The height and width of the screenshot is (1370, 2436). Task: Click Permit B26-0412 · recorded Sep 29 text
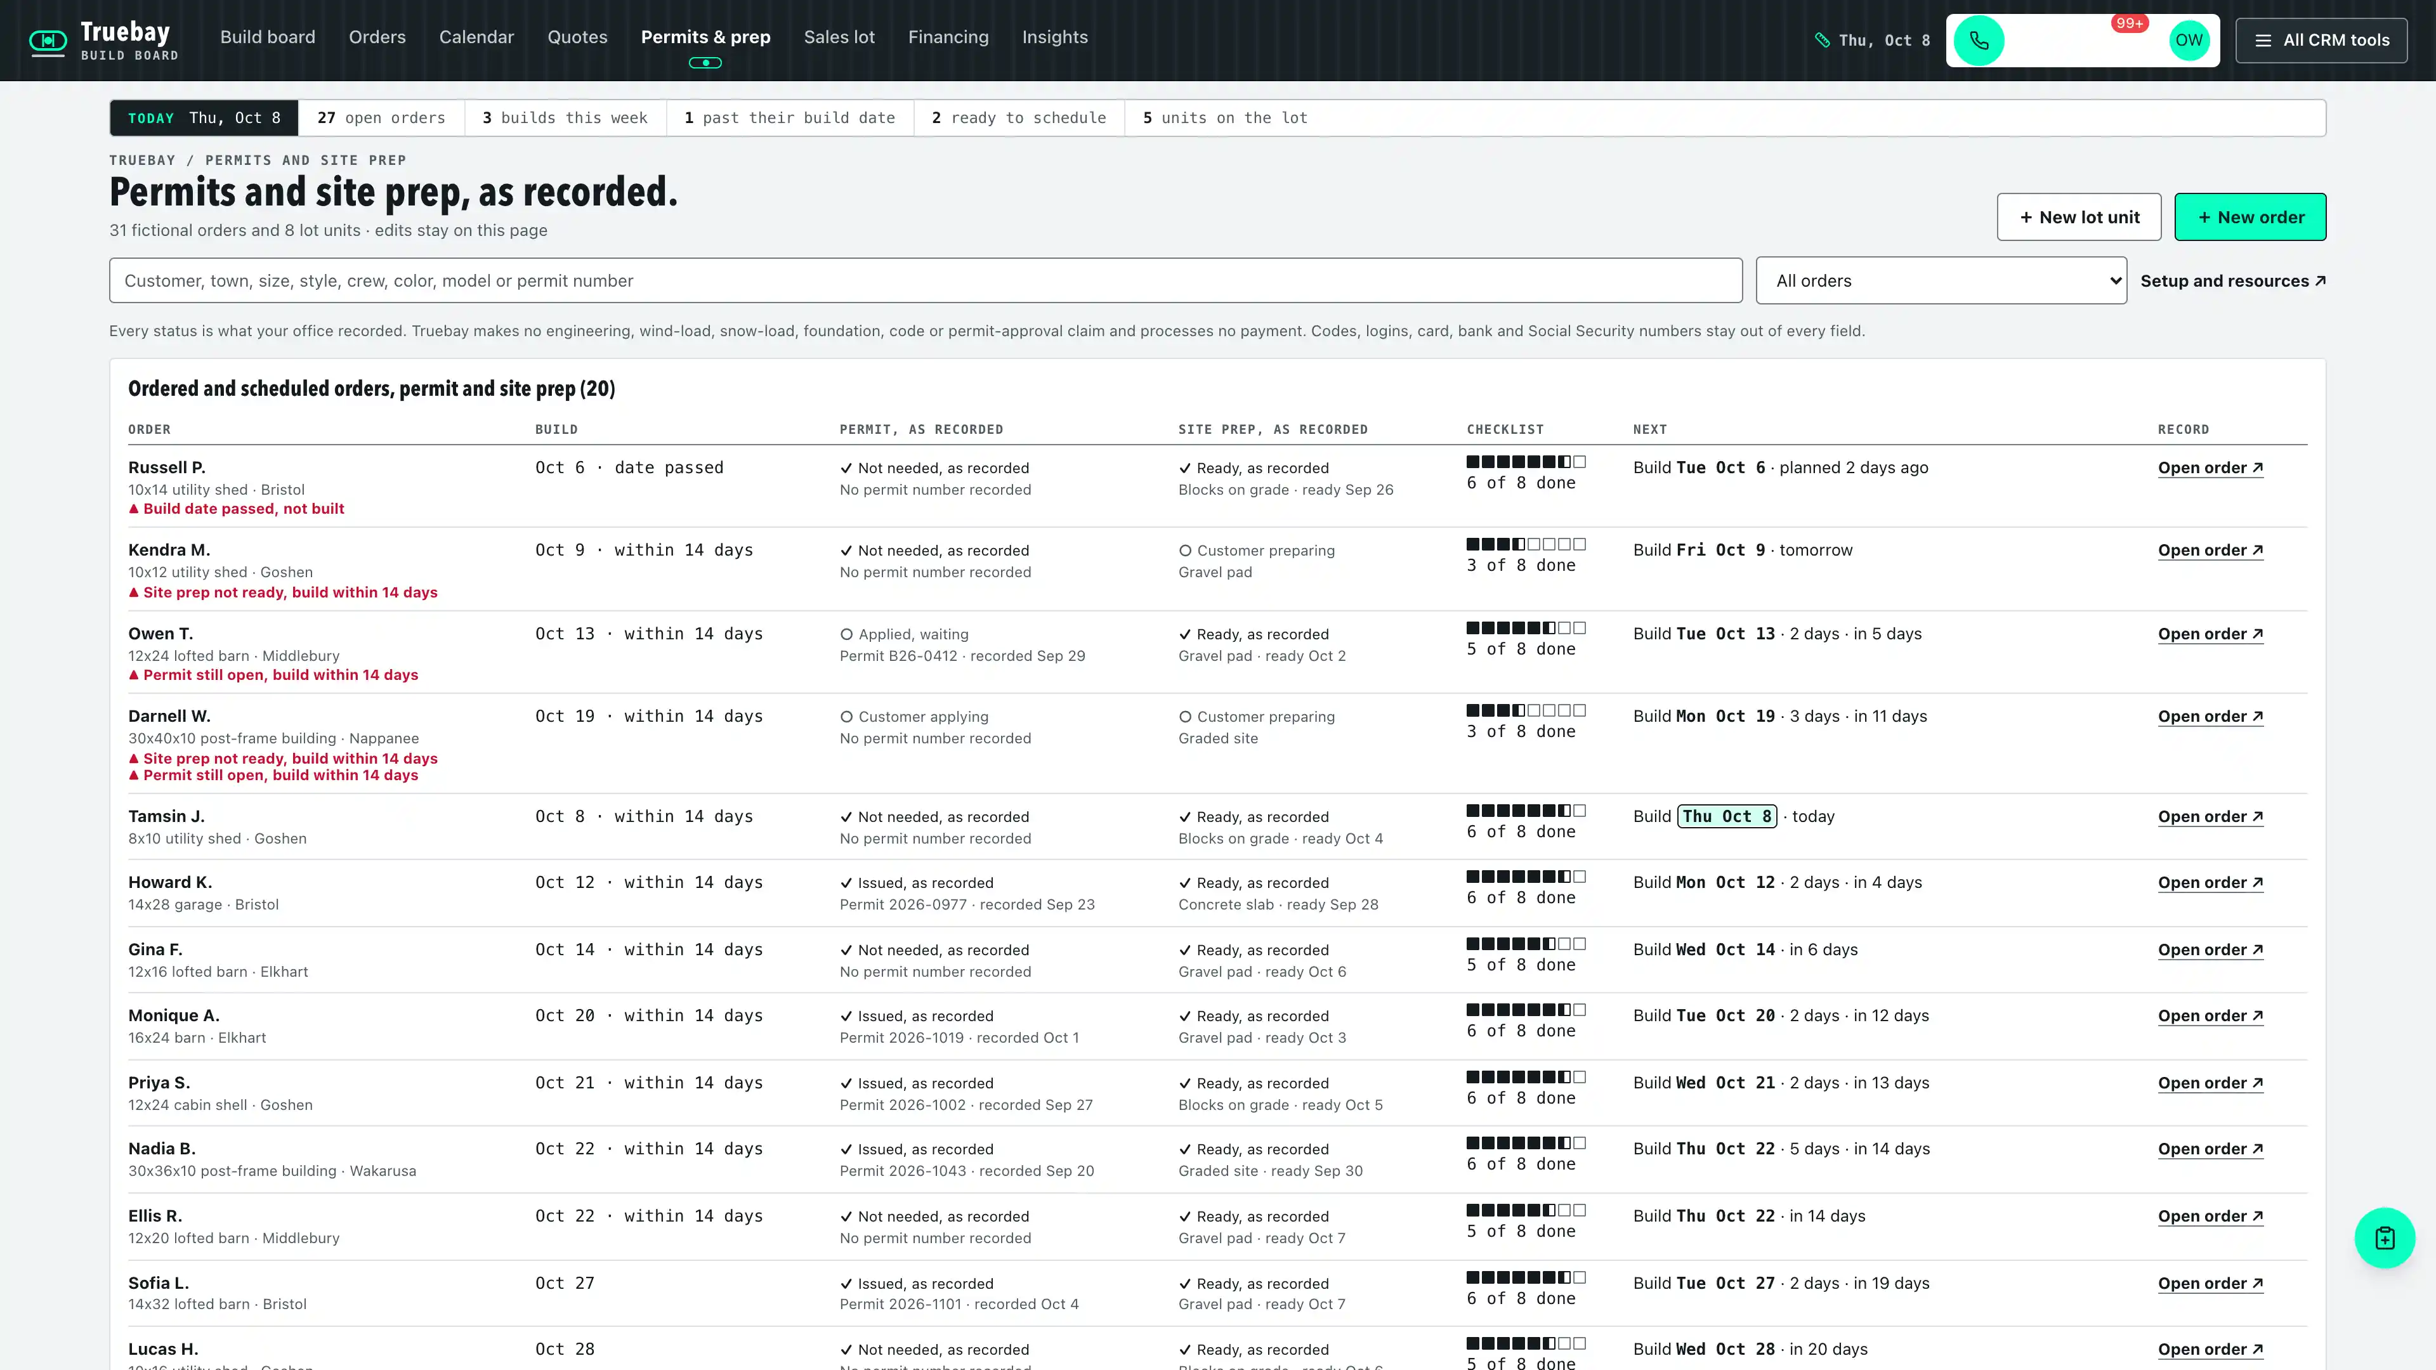click(962, 656)
